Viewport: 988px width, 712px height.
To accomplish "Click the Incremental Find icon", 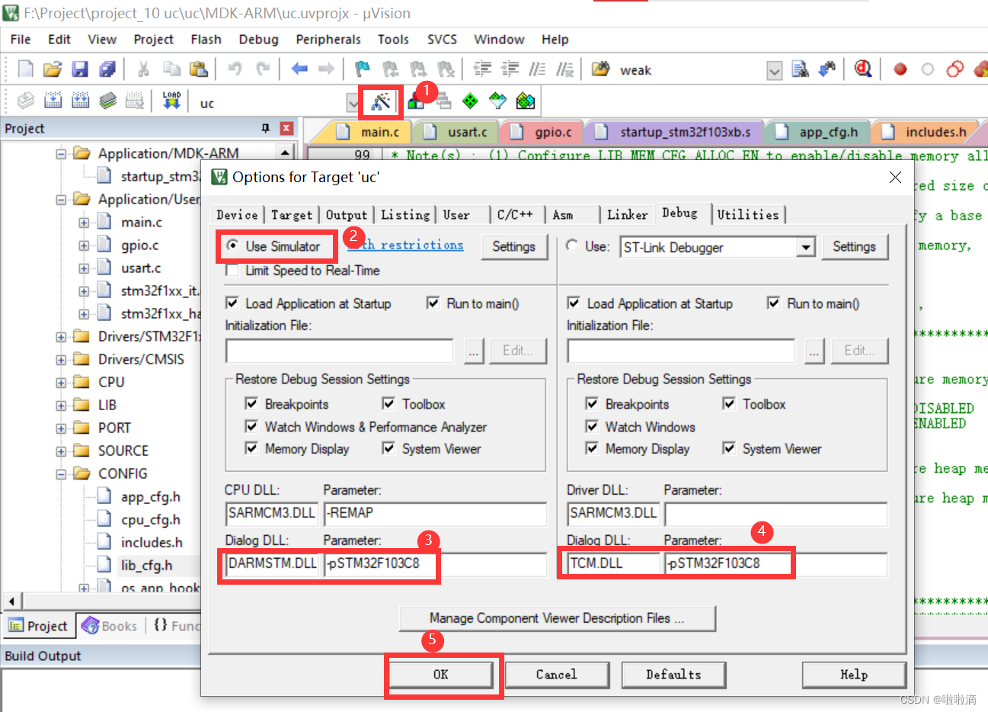I will (x=827, y=69).
